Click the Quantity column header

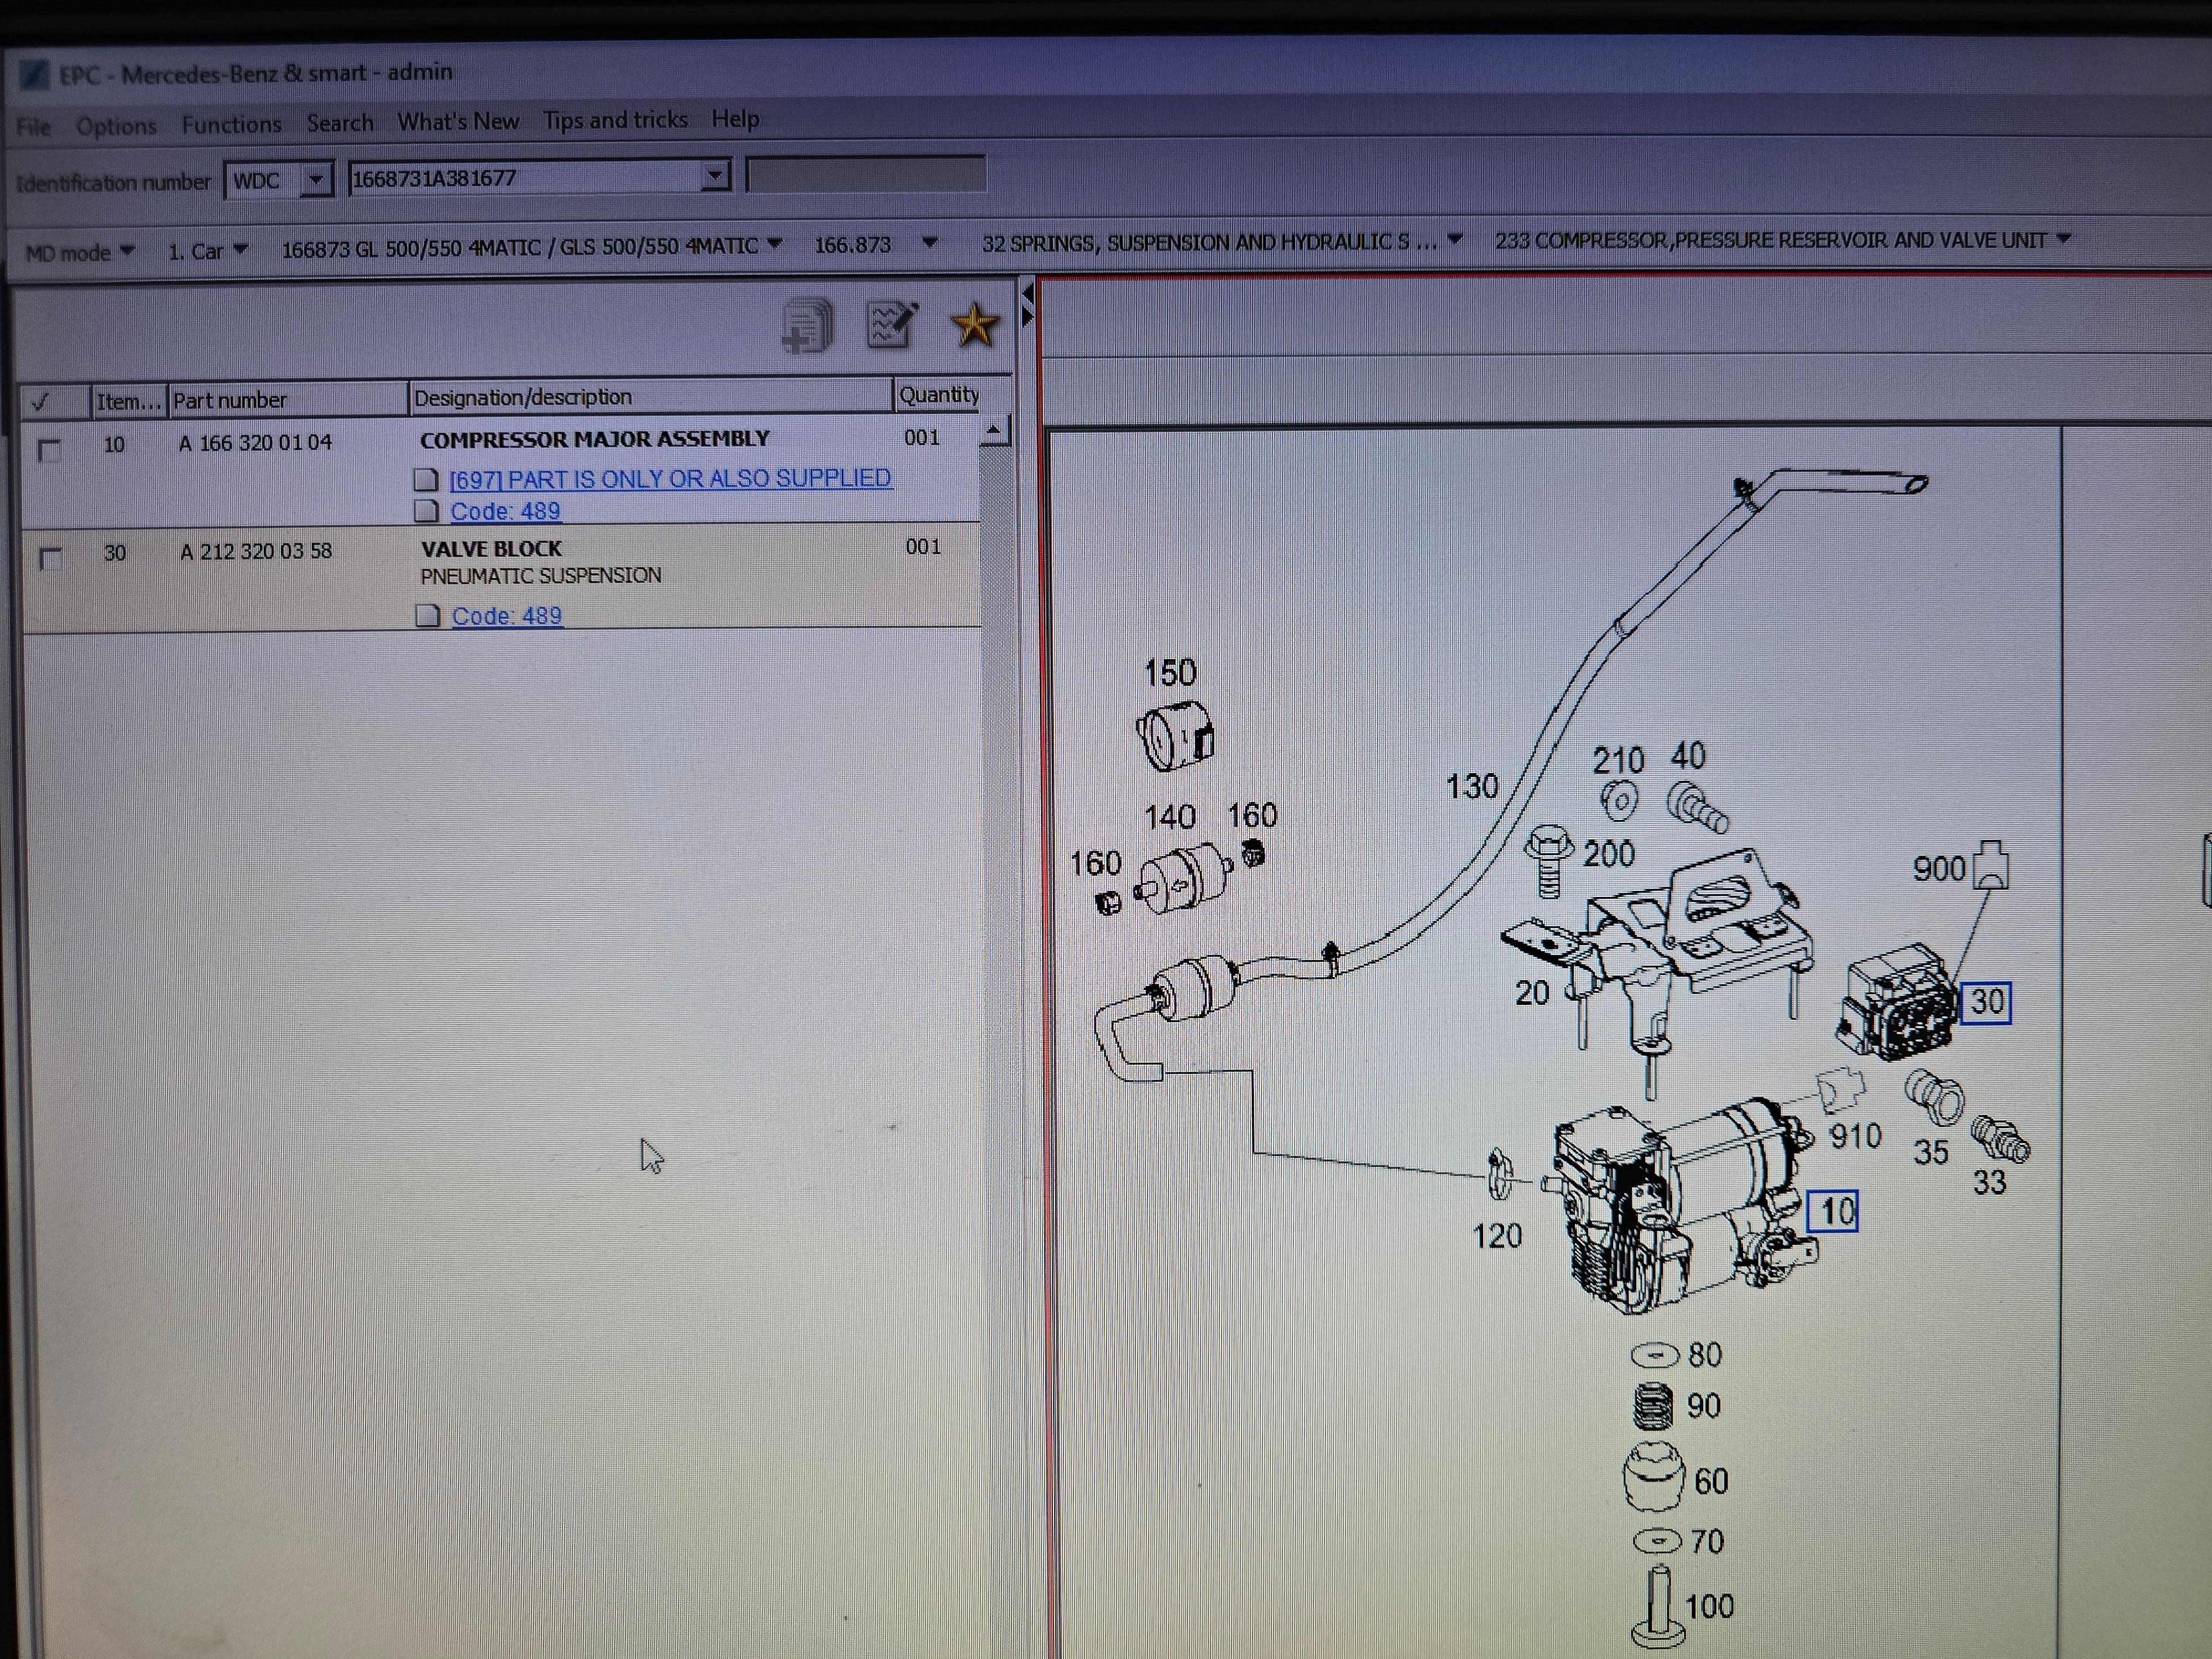tap(939, 394)
